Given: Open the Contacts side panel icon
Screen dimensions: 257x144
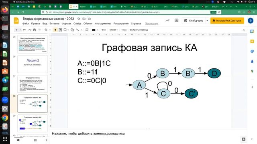Looking at the screenshot, I should [x=252, y=61].
